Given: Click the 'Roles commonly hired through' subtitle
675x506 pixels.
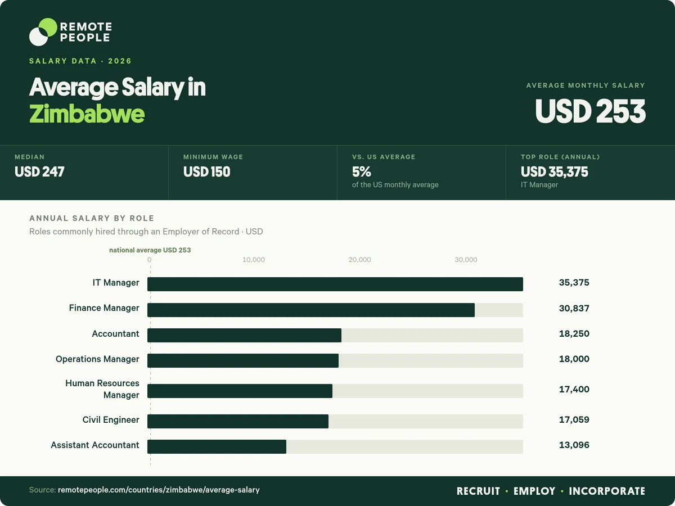Looking at the screenshot, I should pyautogui.click(x=146, y=231).
